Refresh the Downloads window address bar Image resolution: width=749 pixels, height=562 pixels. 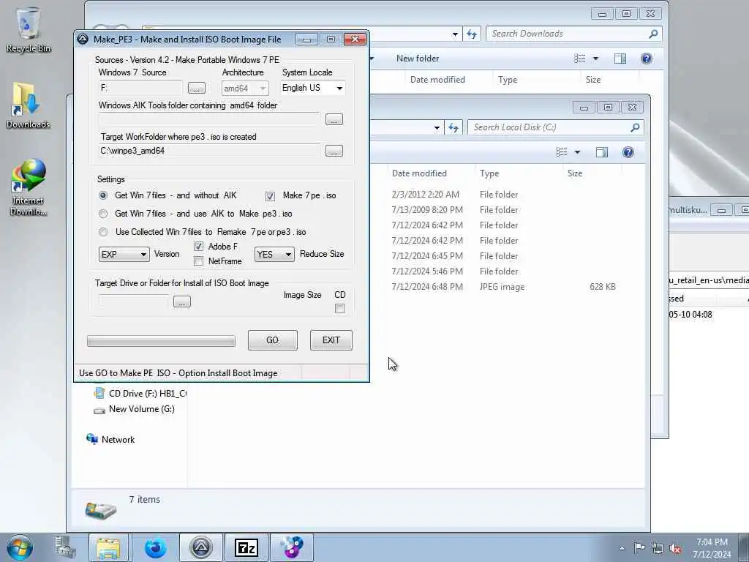pyautogui.click(x=472, y=34)
